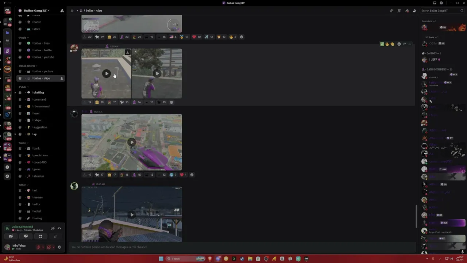
Task: Click the Windows taskbar Search box
Action: pyautogui.click(x=185, y=259)
